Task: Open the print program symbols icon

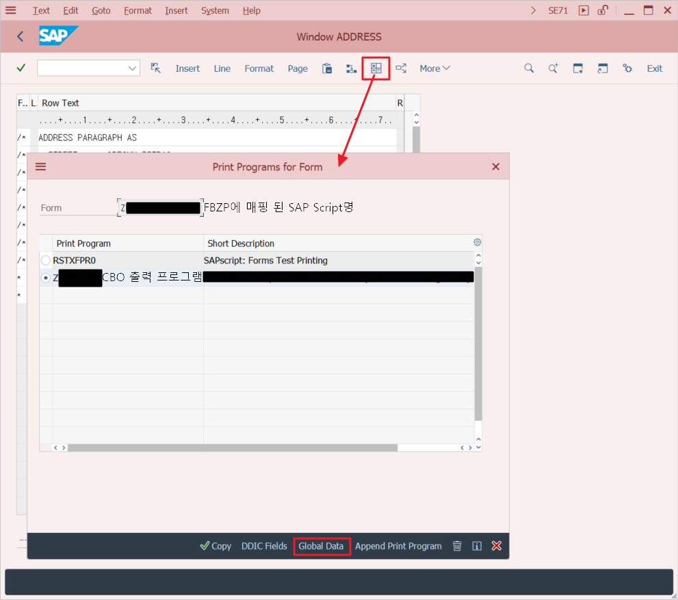Action: pos(376,68)
